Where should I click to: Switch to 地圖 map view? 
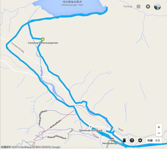point(150,140)
